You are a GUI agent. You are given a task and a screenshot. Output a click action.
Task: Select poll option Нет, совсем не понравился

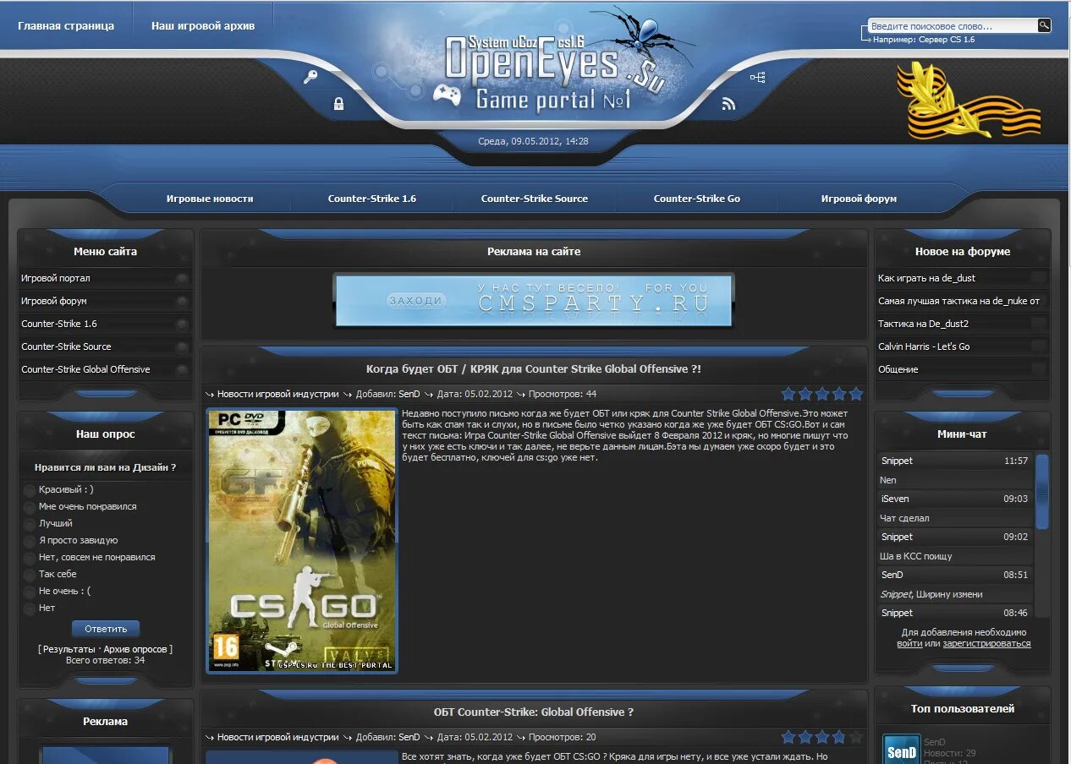tap(30, 558)
